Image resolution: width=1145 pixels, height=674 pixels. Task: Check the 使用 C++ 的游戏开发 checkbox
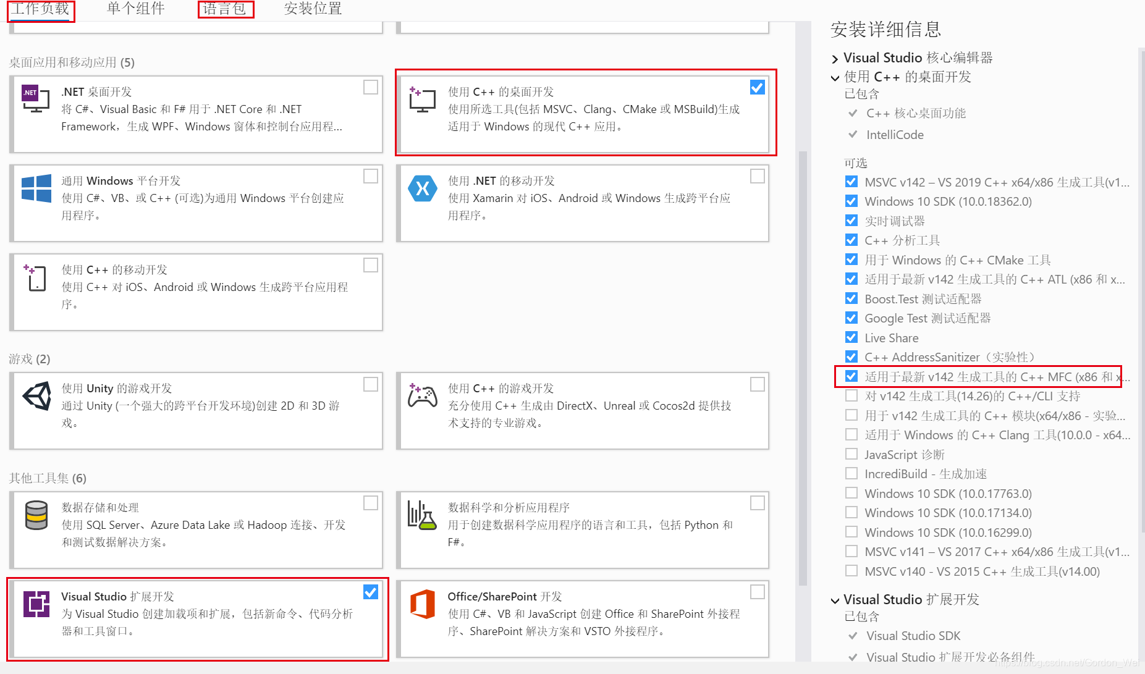tap(758, 384)
